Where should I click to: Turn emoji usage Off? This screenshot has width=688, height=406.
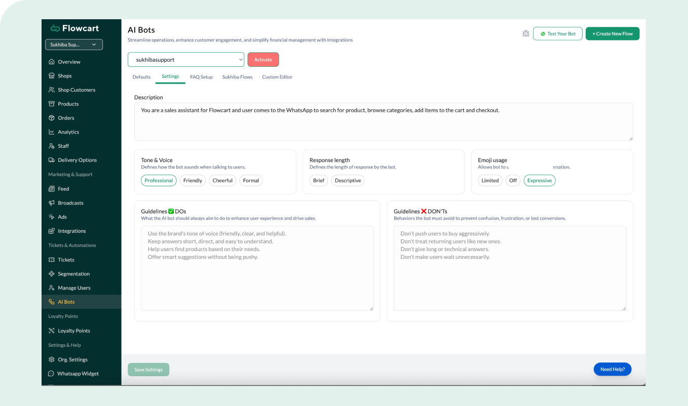[x=513, y=181]
